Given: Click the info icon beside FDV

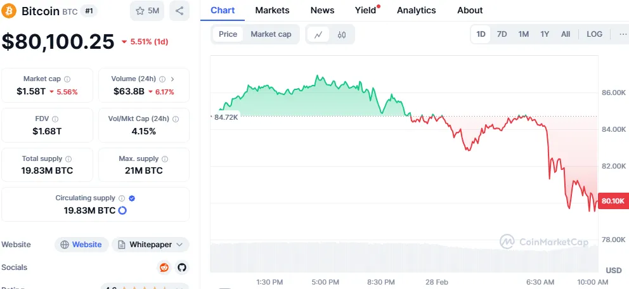Looking at the screenshot, I should [55, 119].
